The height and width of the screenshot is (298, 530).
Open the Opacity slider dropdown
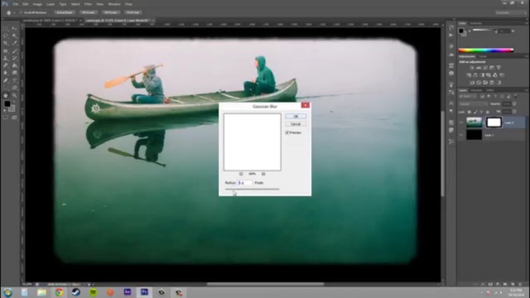point(514,104)
